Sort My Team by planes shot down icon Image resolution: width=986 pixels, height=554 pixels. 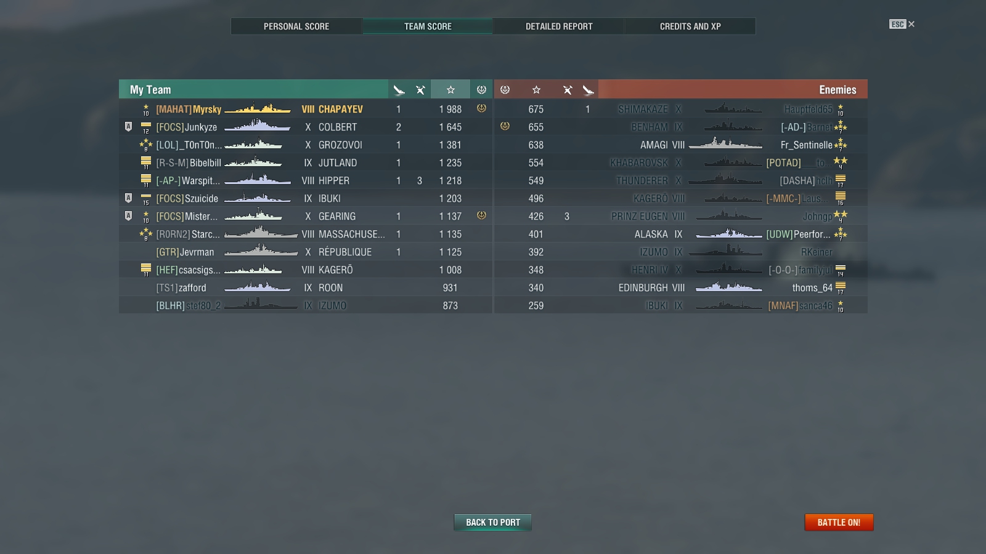click(x=420, y=90)
